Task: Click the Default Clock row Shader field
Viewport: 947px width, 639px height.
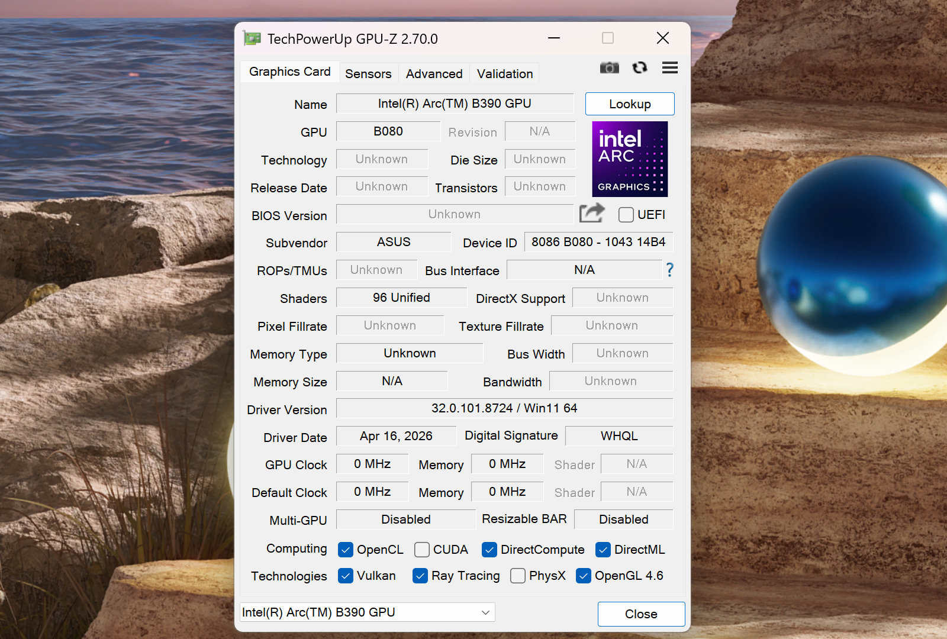Action: 637,492
